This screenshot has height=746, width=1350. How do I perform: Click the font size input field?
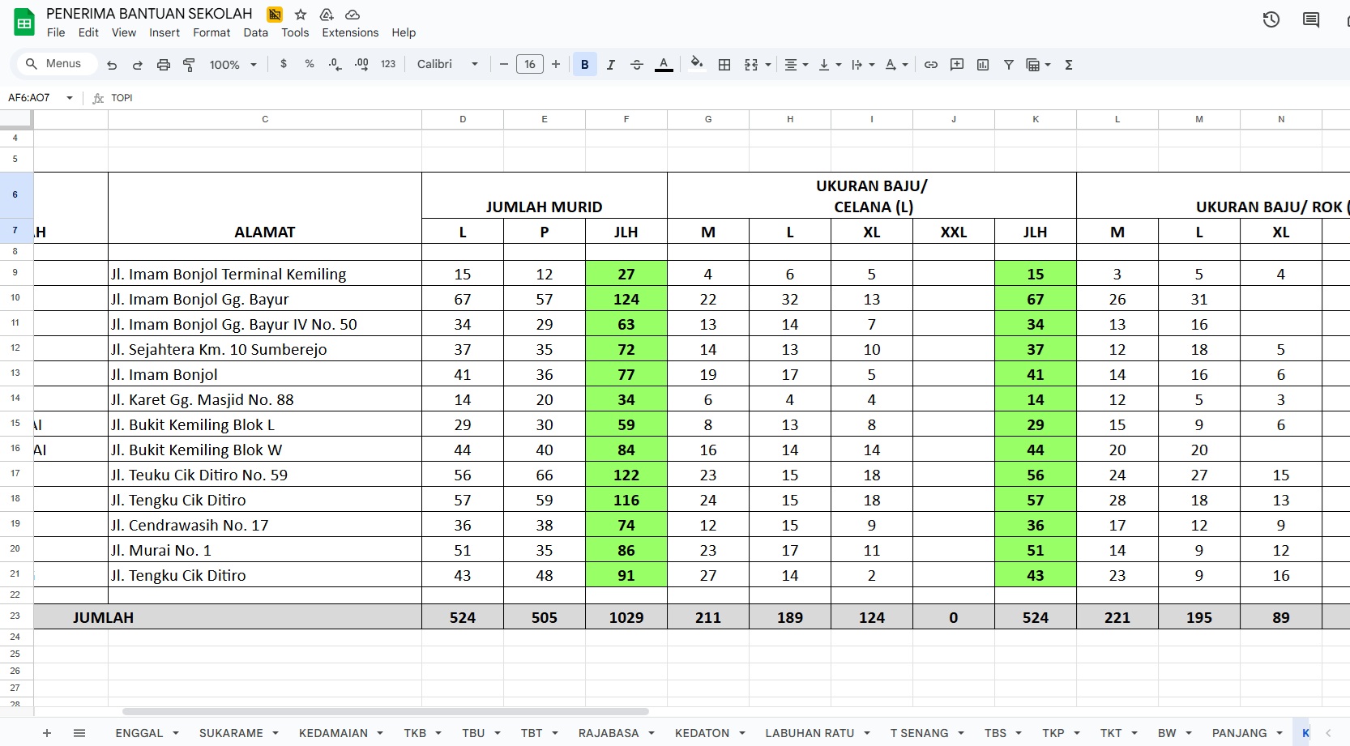coord(530,65)
